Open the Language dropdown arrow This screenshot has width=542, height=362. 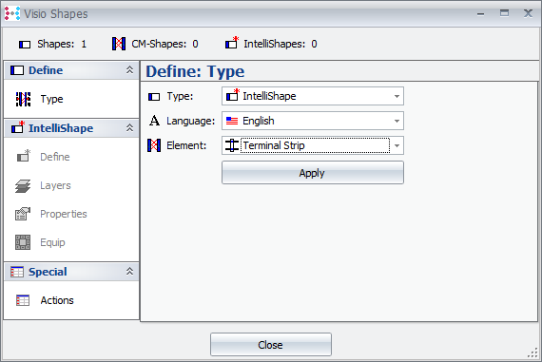click(x=397, y=121)
